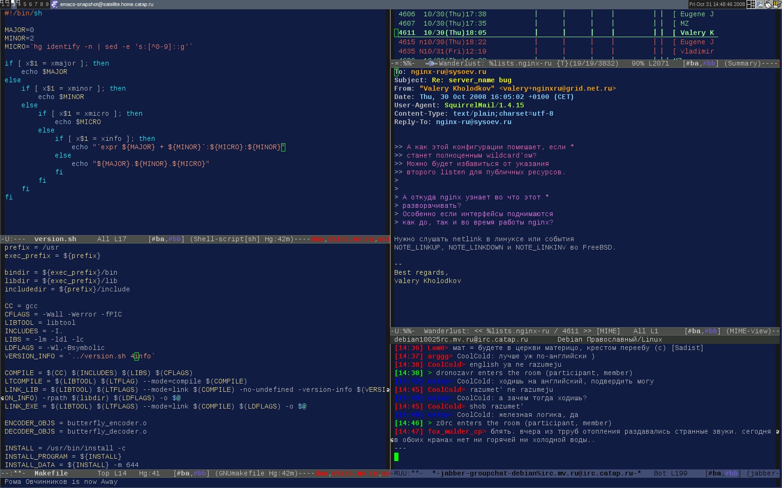Click the LINK_EXE definition line
The width and height of the screenshot is (782, 488).
[155, 407]
